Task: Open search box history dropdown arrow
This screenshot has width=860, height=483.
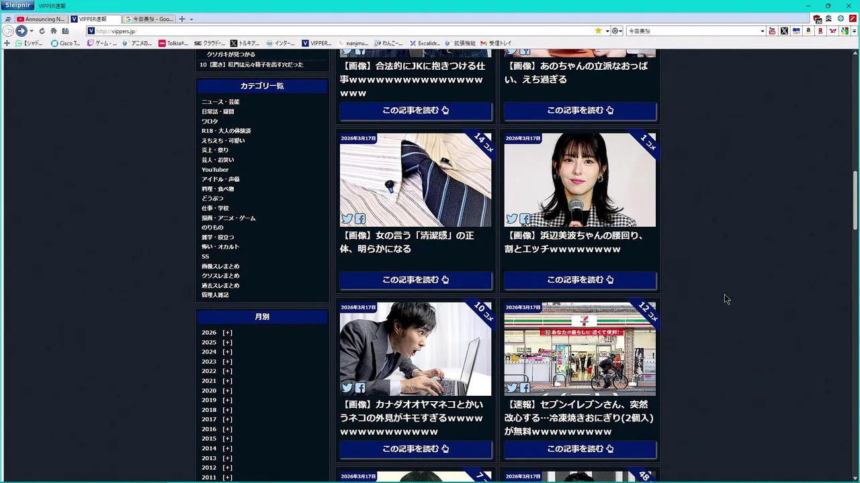Action: (762, 31)
